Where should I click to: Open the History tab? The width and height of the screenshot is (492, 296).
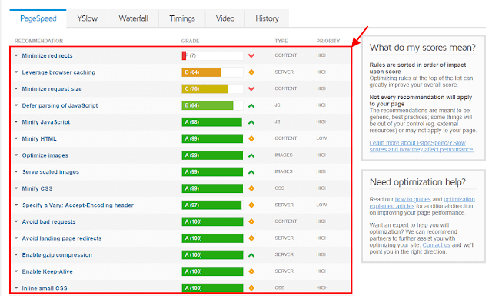pos(267,18)
